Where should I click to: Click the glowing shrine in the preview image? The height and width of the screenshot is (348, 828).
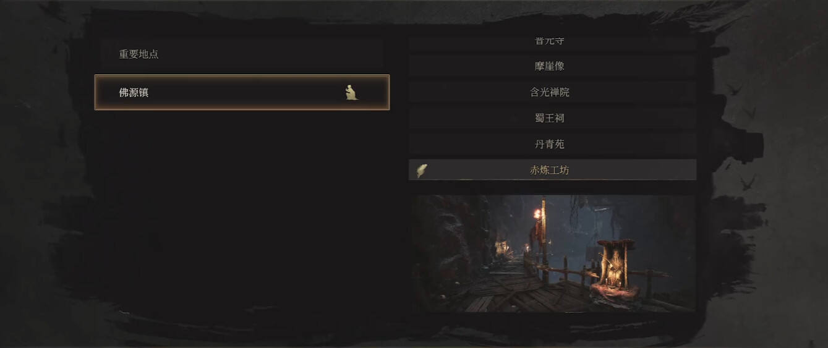coord(612,269)
